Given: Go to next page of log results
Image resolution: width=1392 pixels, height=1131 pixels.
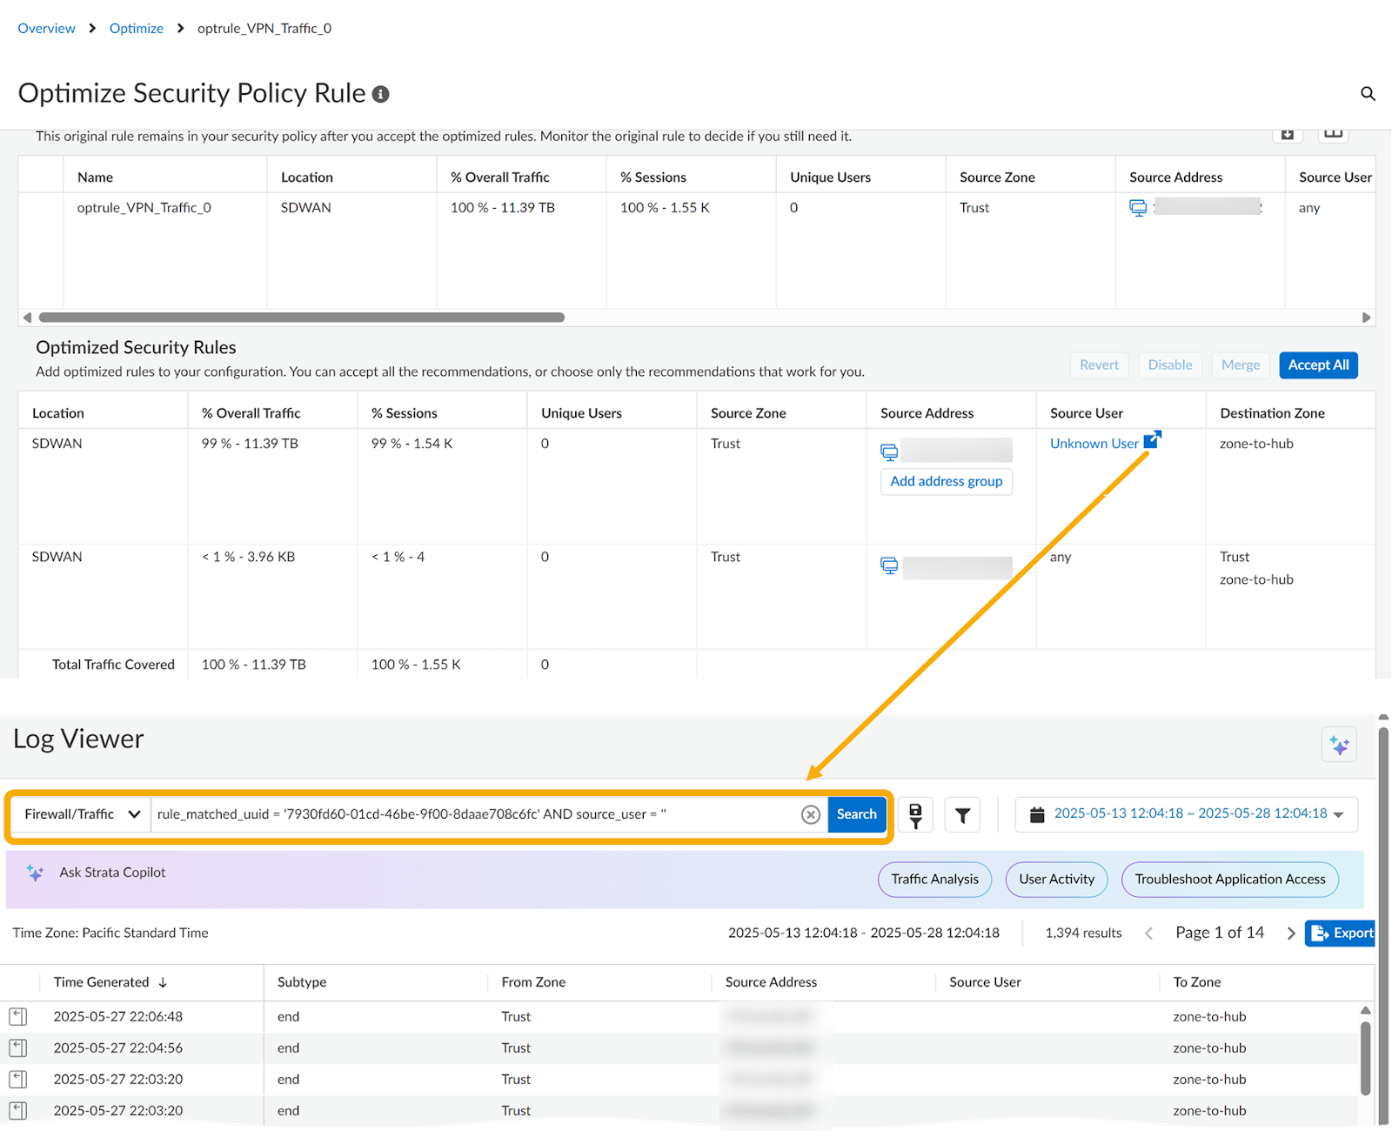Looking at the screenshot, I should pyautogui.click(x=1291, y=934).
